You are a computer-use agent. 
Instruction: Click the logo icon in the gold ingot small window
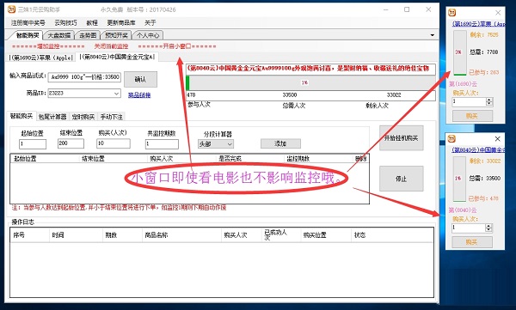pos(451,139)
